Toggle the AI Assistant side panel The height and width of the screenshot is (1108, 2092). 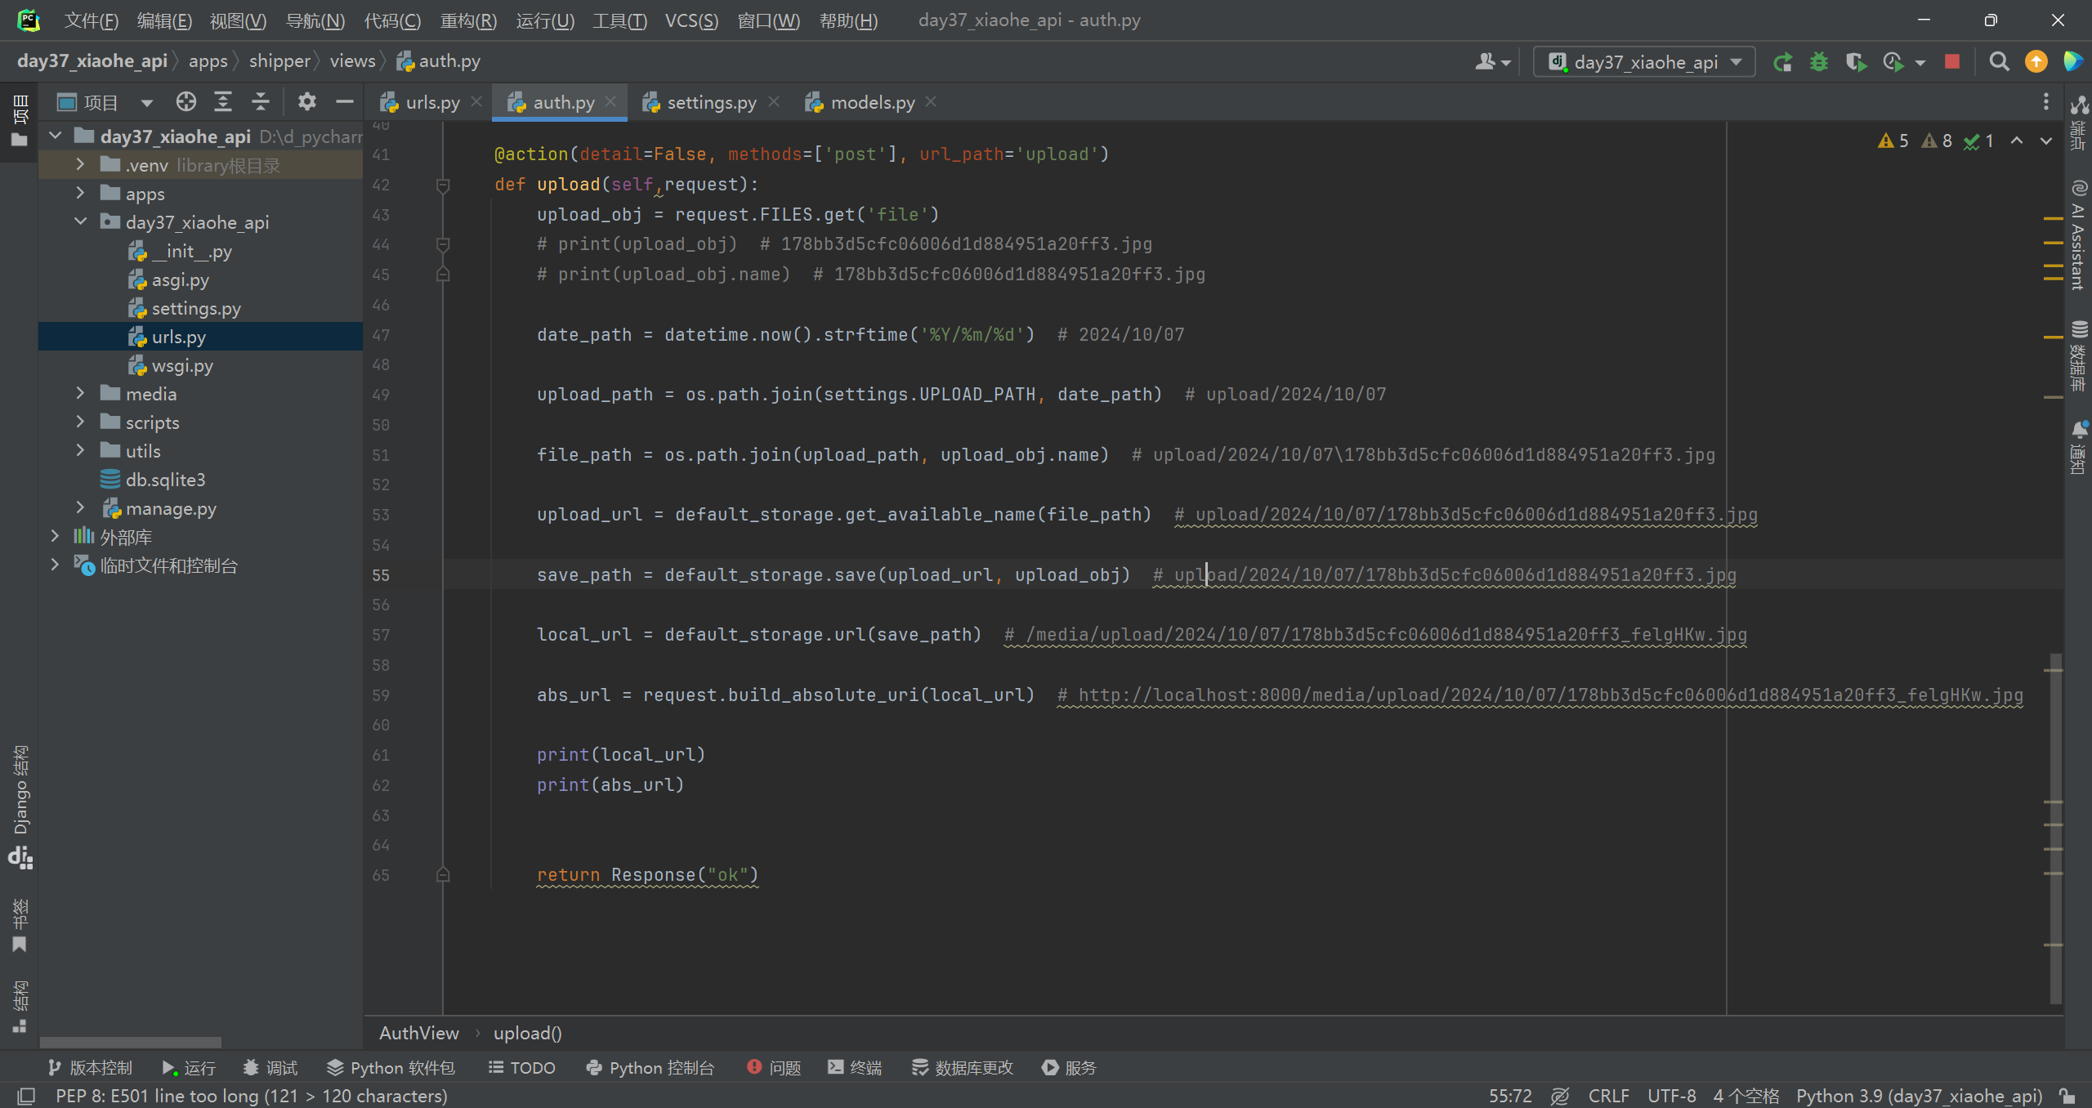2078,237
